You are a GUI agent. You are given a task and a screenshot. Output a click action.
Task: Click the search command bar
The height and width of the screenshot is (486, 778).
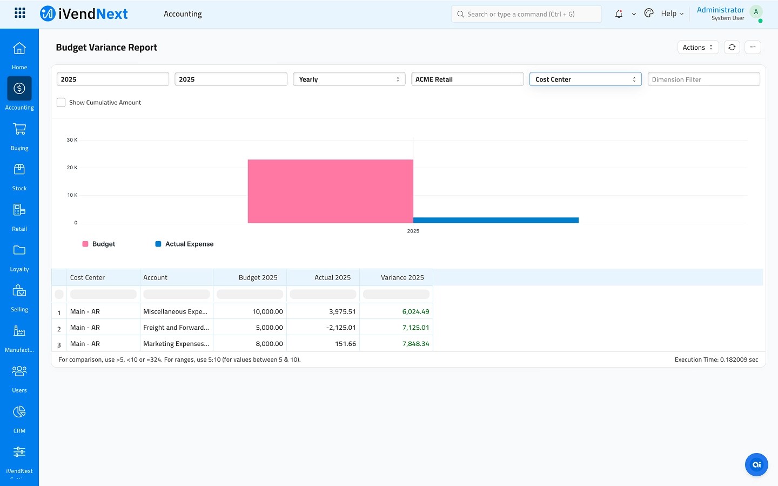click(526, 14)
